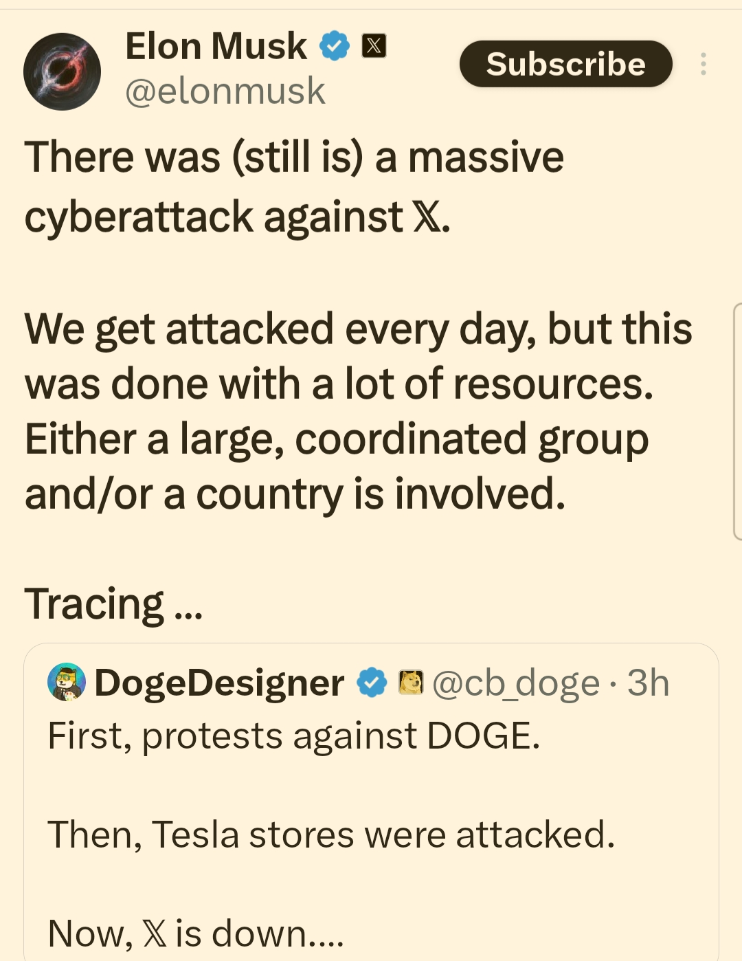Click the 'We get attacked every day' paragraph
The width and height of the screenshot is (742, 961).
(357, 411)
